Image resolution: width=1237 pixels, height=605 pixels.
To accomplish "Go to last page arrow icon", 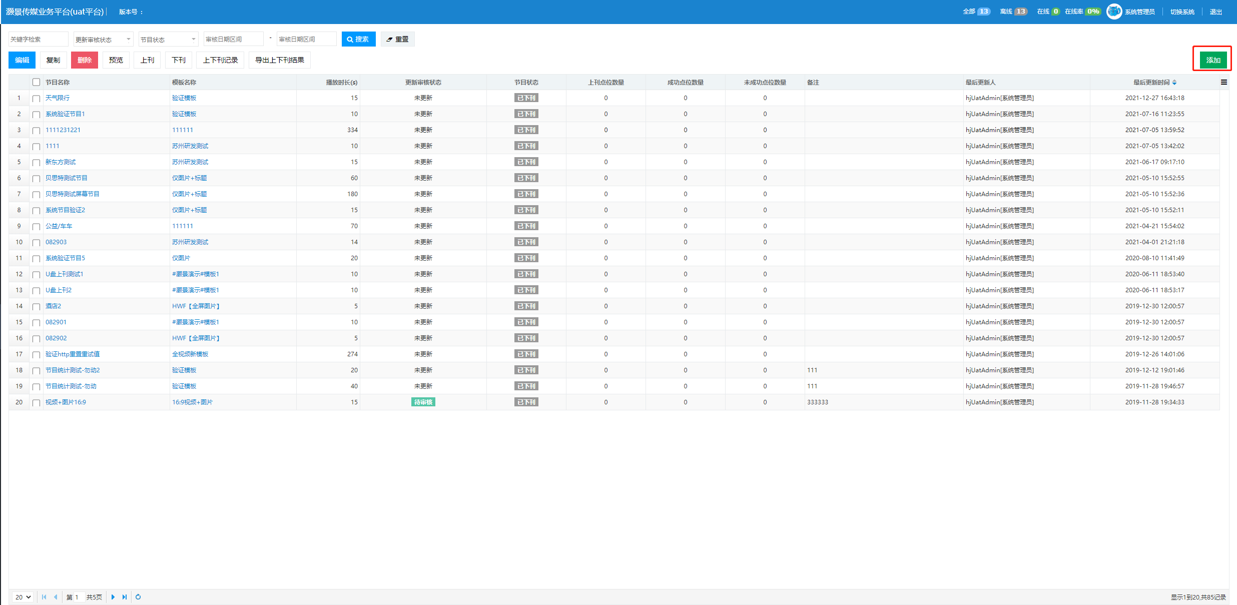I will click(125, 597).
